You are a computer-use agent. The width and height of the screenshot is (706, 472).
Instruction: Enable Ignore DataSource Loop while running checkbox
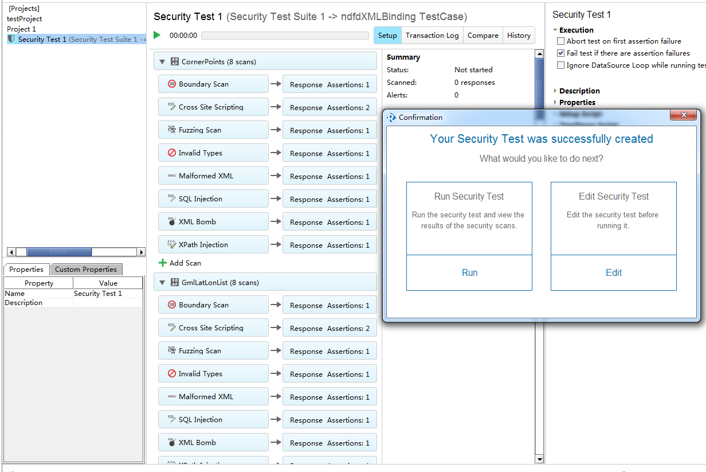(560, 65)
